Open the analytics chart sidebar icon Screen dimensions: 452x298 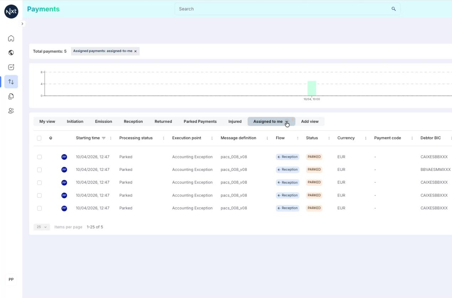[11, 67]
